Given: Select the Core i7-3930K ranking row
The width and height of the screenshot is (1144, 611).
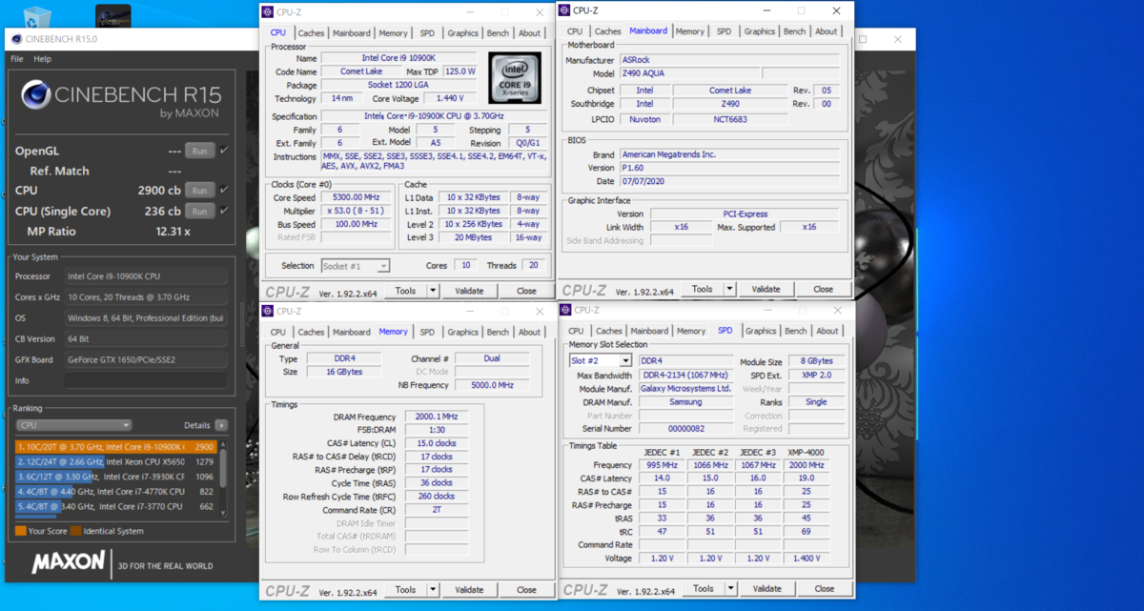Looking at the screenshot, I should point(115,477).
